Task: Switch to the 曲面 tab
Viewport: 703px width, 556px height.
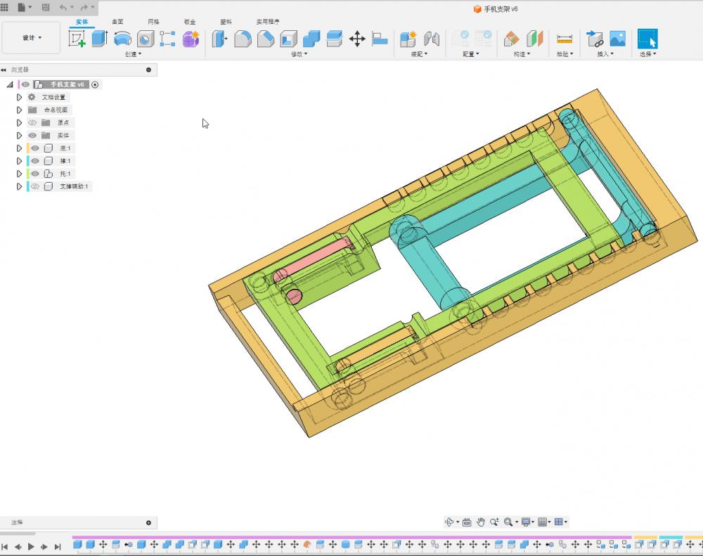Action: point(117,22)
